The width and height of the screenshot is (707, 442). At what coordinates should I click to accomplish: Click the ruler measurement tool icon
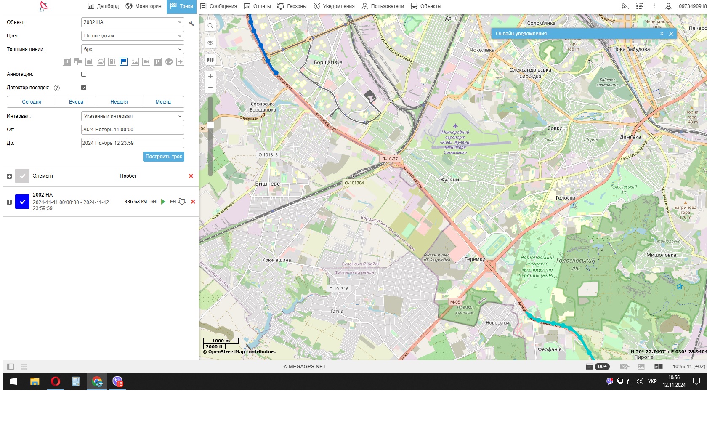(x=625, y=6)
